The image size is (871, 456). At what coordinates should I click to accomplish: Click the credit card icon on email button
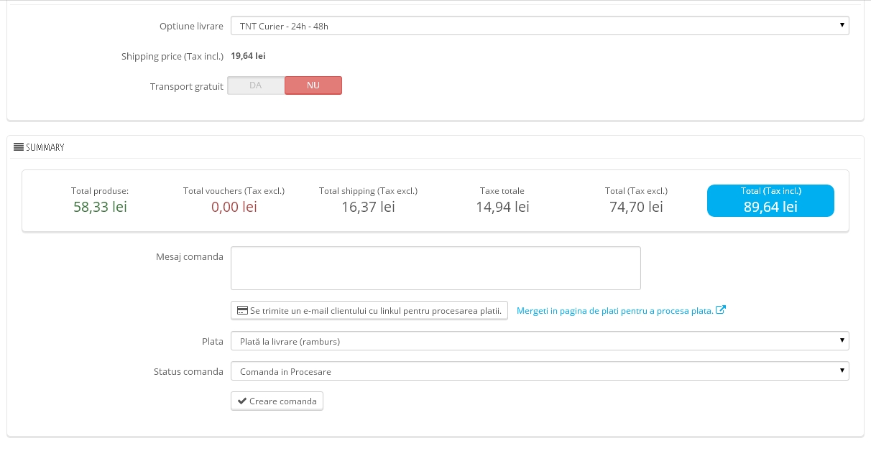pos(242,311)
